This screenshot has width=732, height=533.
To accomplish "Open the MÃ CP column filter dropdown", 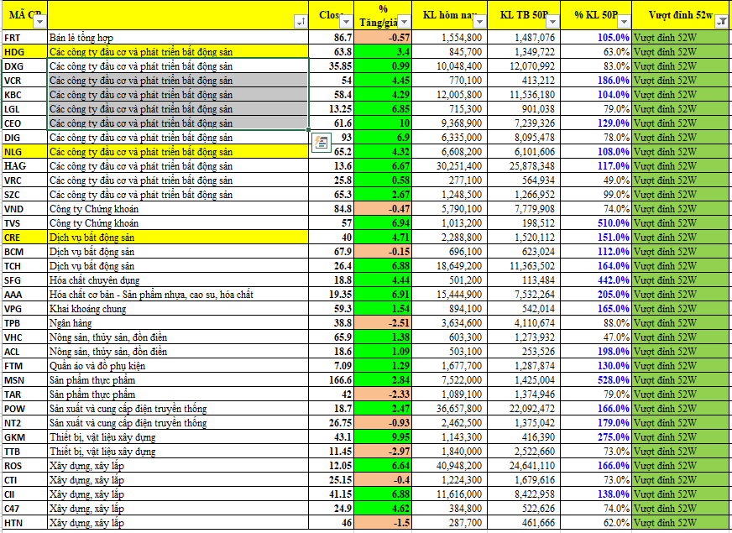I will click(39, 23).
